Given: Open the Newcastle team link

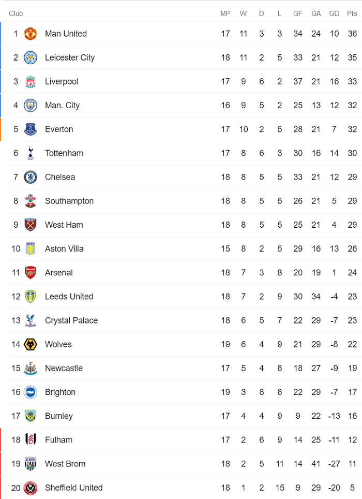Looking at the screenshot, I should coord(64,369).
